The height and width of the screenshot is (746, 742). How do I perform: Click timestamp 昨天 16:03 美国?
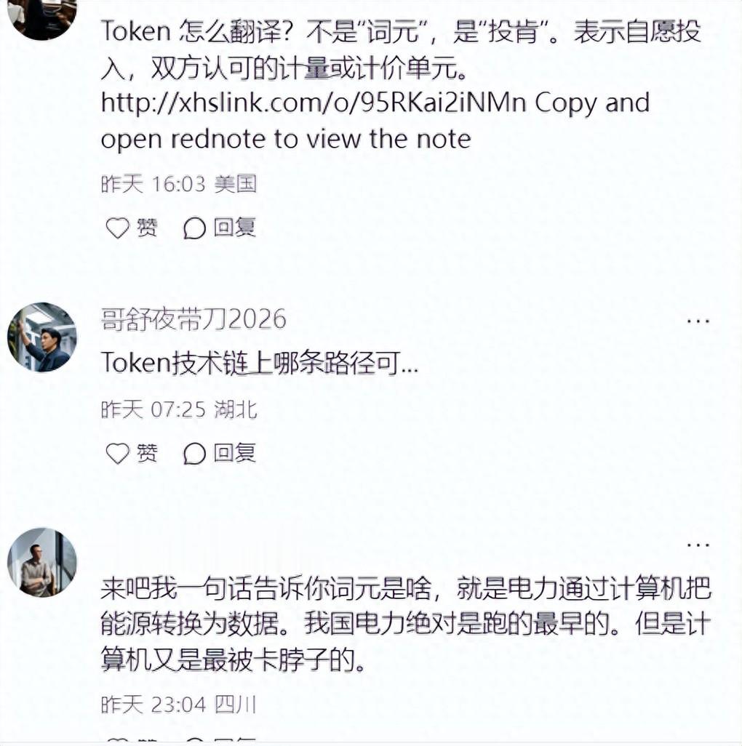coord(179,184)
